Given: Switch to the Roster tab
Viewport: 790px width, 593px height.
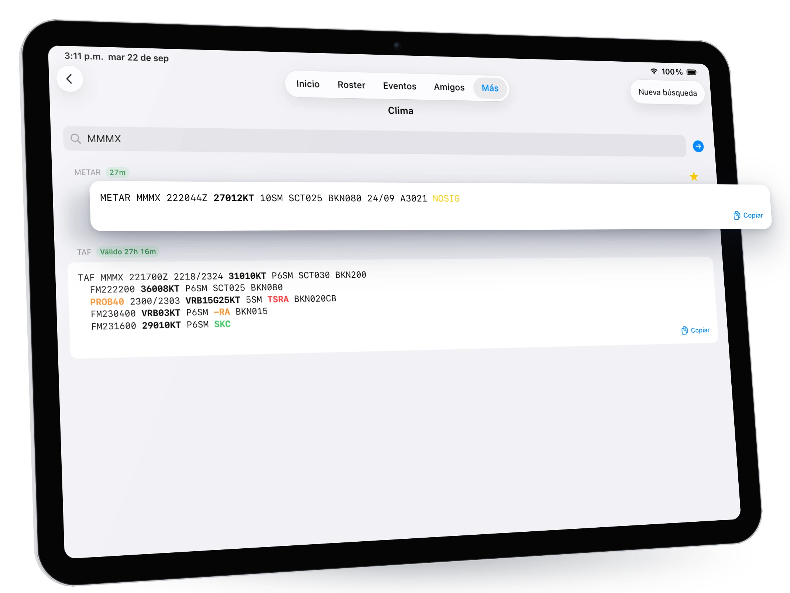Looking at the screenshot, I should click(x=351, y=85).
